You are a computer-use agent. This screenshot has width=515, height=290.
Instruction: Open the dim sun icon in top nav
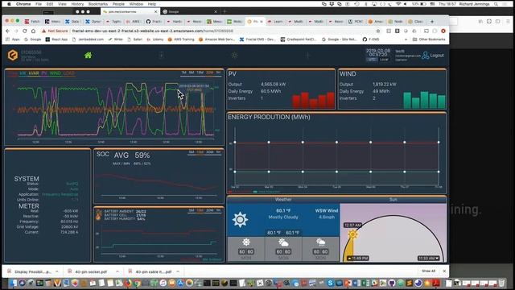click(x=234, y=56)
